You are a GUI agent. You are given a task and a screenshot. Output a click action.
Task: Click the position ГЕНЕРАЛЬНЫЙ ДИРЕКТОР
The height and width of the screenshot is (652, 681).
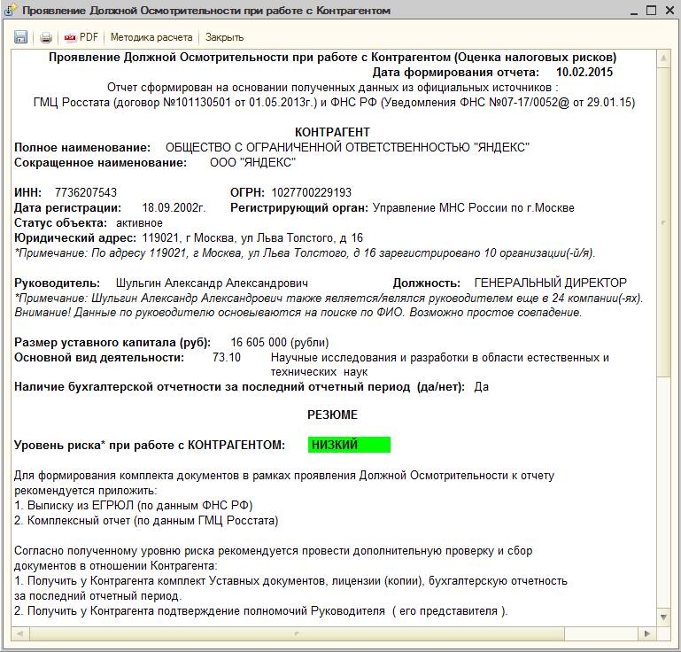[x=550, y=283]
